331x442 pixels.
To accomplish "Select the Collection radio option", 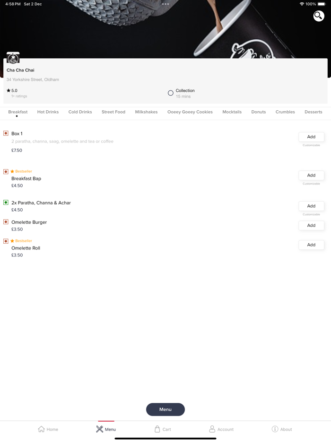I will tap(170, 93).
